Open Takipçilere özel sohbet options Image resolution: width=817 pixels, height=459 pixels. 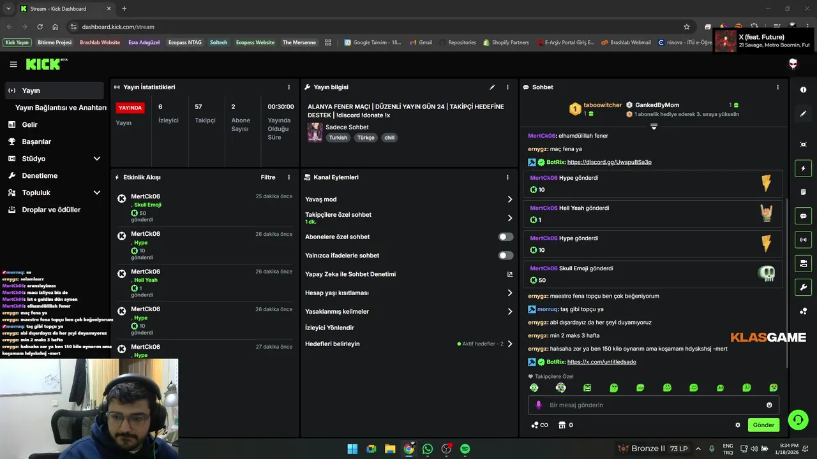(408, 218)
